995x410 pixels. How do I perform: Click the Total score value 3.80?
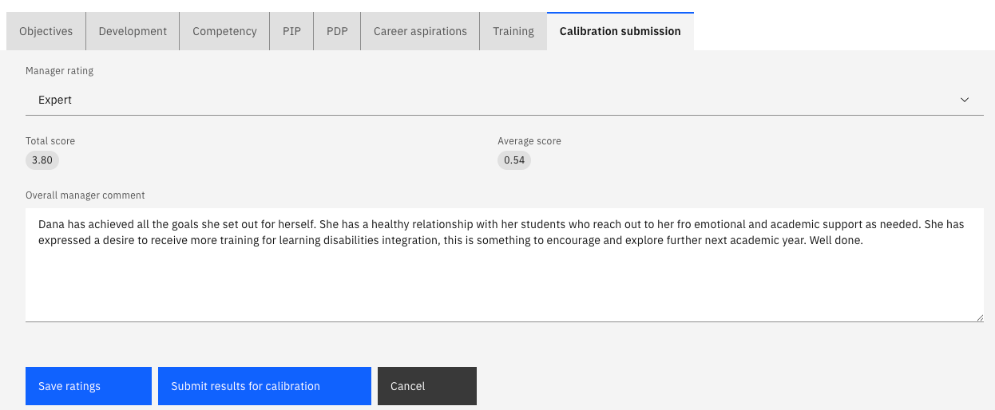(x=42, y=160)
